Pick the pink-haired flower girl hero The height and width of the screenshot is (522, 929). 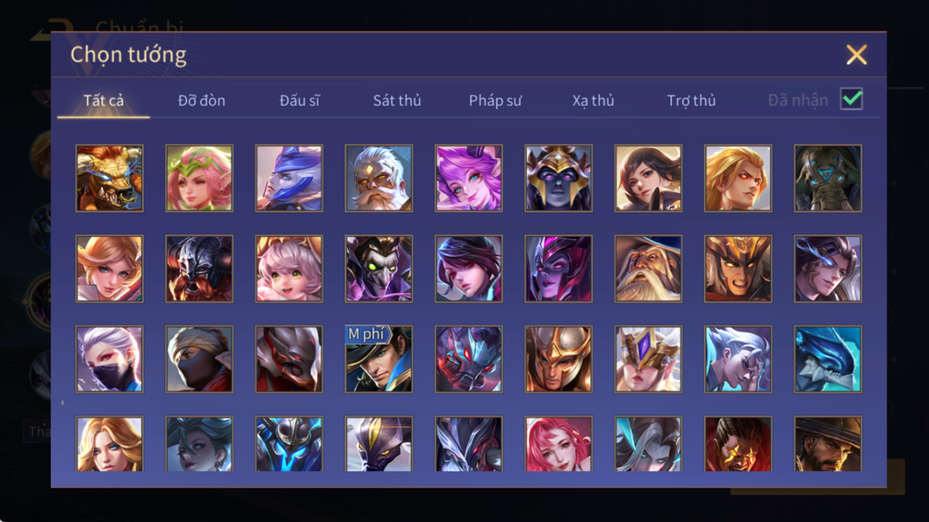199,178
